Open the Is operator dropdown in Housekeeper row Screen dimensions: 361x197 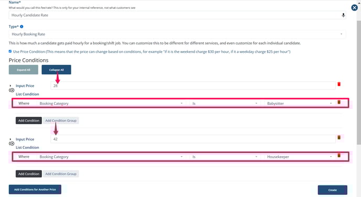coord(225,157)
